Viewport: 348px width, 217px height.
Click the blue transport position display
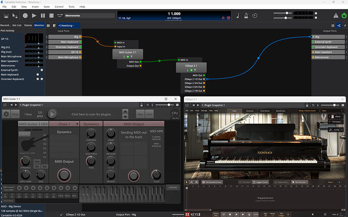[x=174, y=16]
